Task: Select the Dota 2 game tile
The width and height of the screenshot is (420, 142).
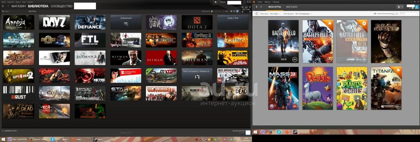Action: (x=197, y=23)
